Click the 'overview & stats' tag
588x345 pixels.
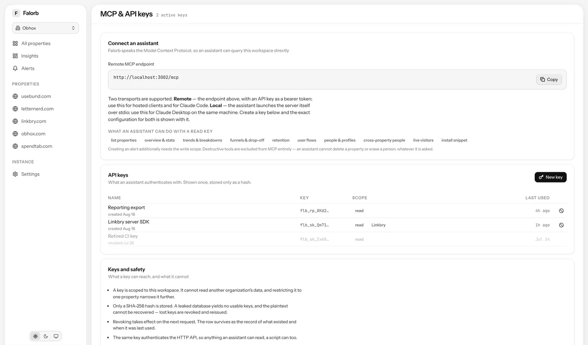click(x=160, y=140)
